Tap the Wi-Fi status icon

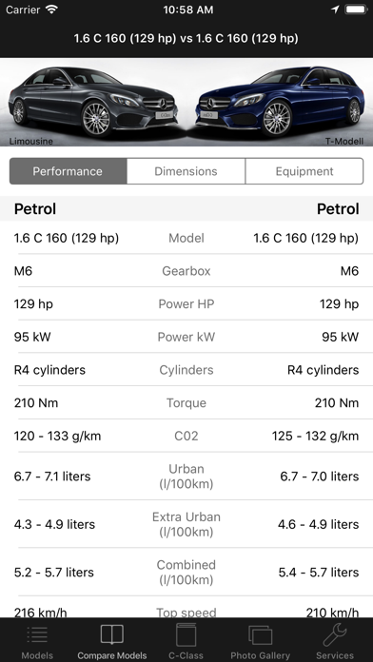point(51,10)
